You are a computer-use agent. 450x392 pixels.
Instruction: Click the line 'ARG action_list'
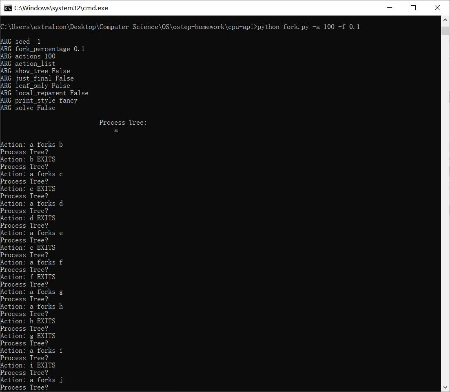click(x=28, y=63)
